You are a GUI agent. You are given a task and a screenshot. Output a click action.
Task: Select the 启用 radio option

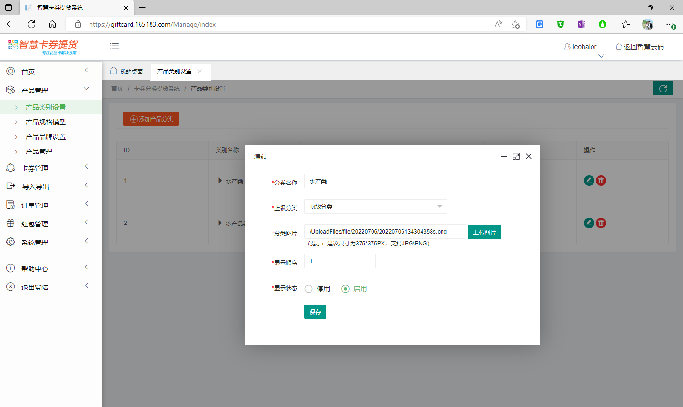346,289
